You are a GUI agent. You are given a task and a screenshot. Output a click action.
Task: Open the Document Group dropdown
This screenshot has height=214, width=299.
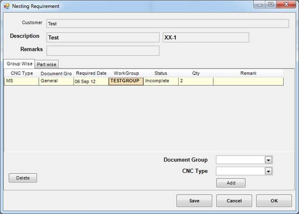pos(268,160)
